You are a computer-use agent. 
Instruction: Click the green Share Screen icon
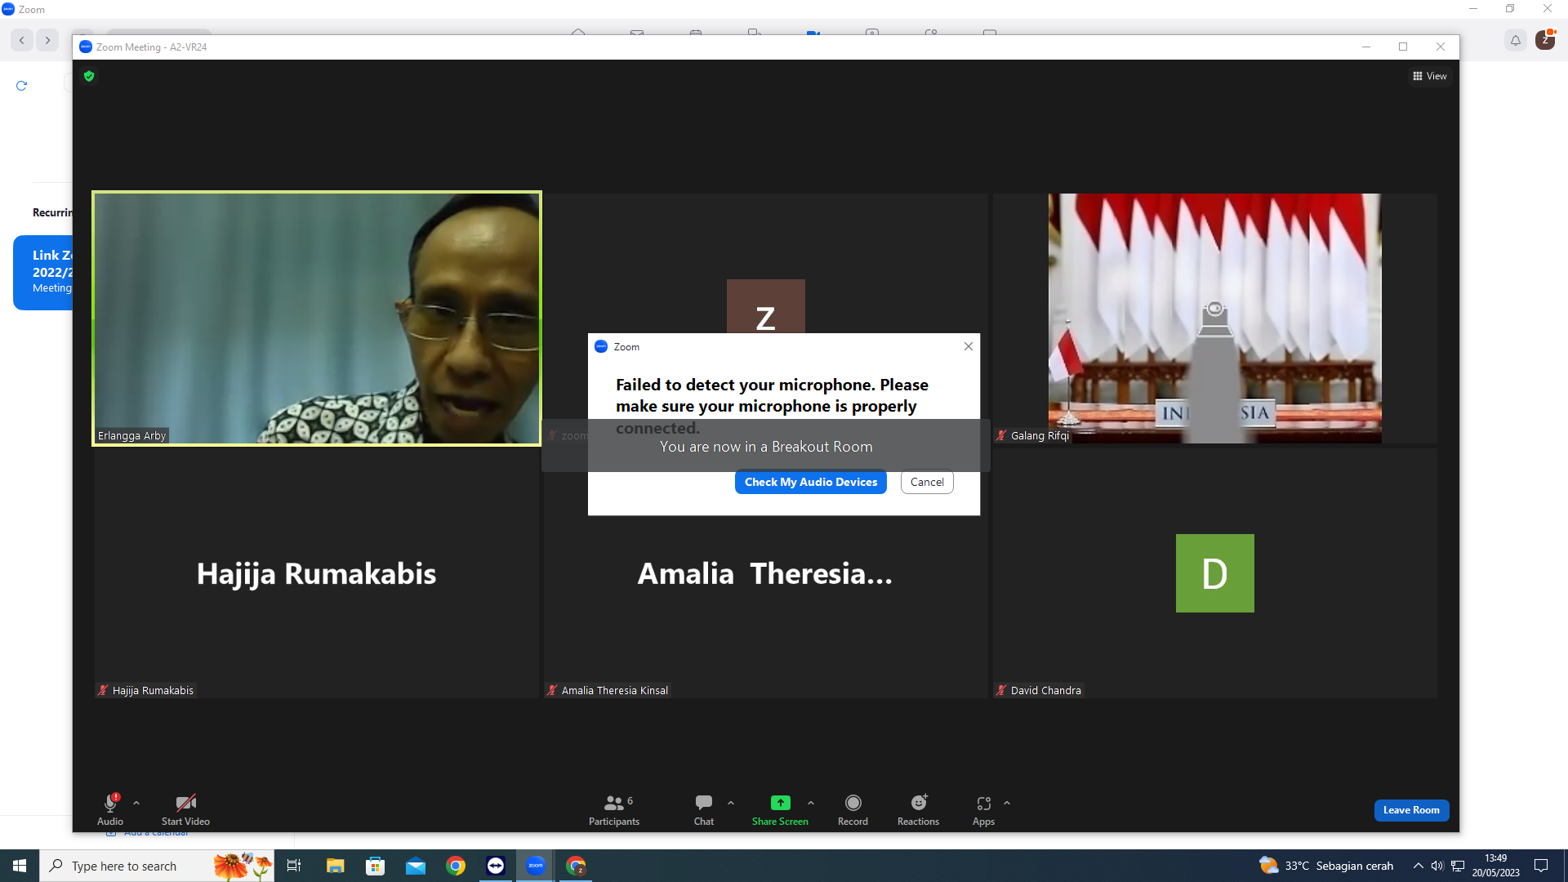point(781,803)
